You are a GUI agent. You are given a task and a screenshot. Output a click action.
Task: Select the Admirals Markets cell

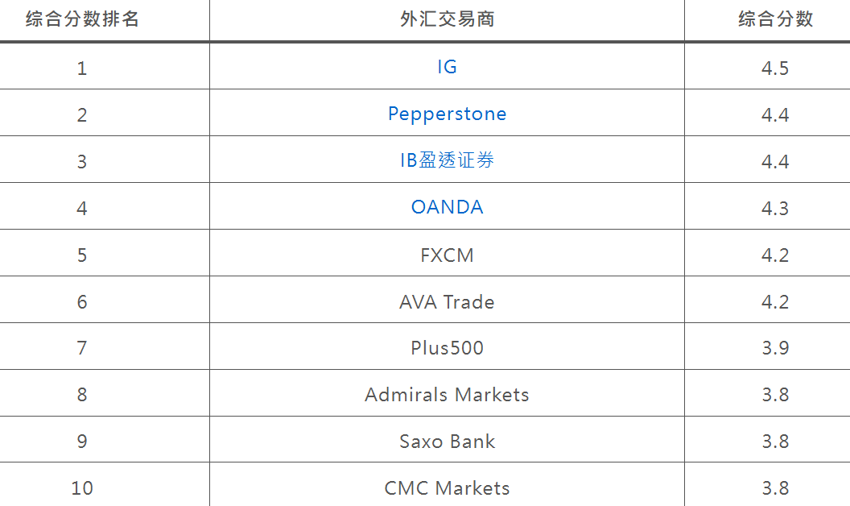tap(448, 395)
